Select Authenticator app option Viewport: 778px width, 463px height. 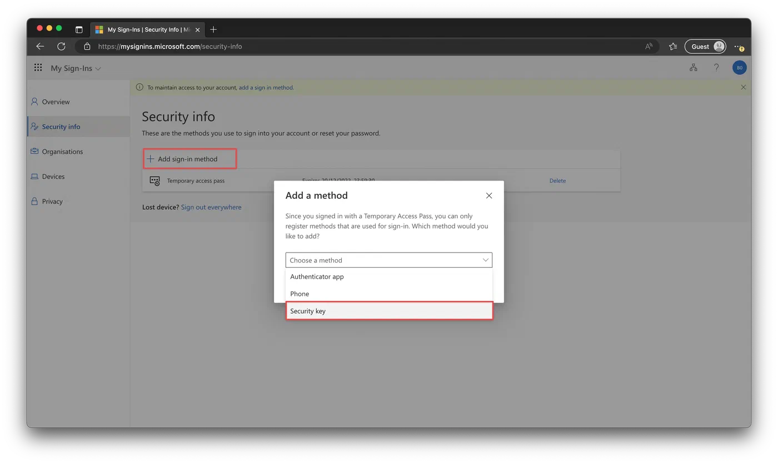pos(389,276)
